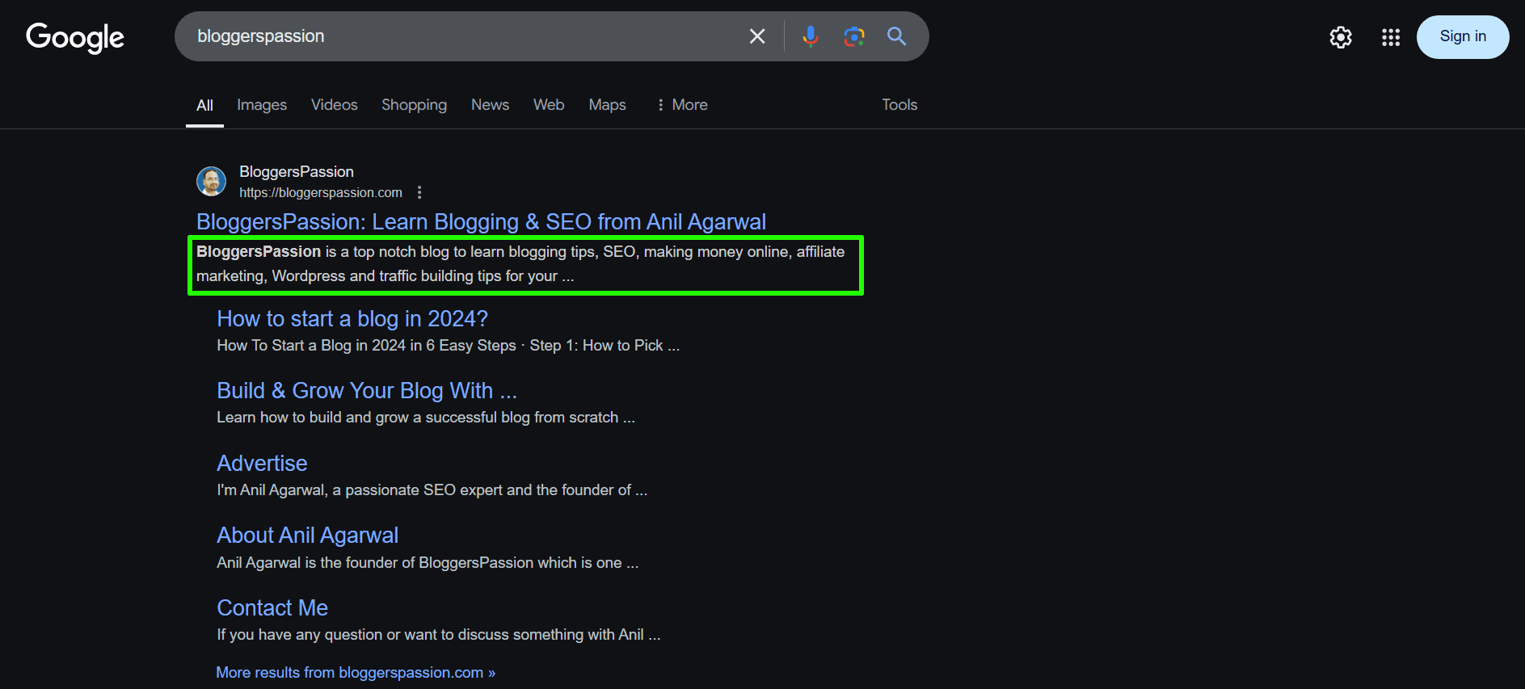The height and width of the screenshot is (689, 1525).
Task: Open Build & Grow Your Blog With link
Action: point(367,391)
